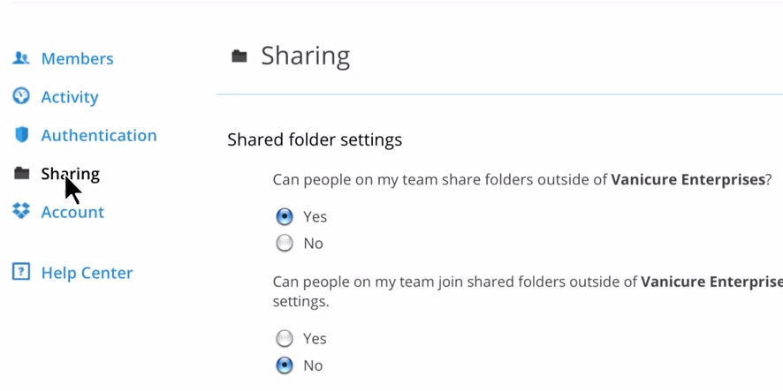This screenshot has width=783, height=391.
Task: Open the Authentication text link
Action: 99,135
